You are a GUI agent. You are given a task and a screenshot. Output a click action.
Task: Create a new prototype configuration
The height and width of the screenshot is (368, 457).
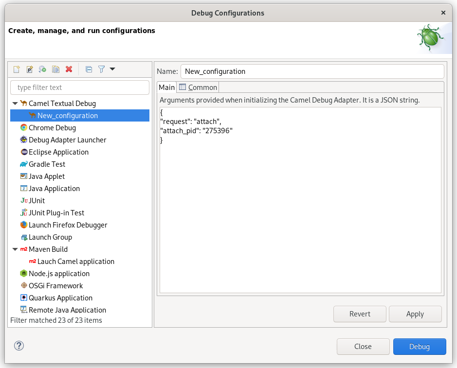click(x=29, y=69)
